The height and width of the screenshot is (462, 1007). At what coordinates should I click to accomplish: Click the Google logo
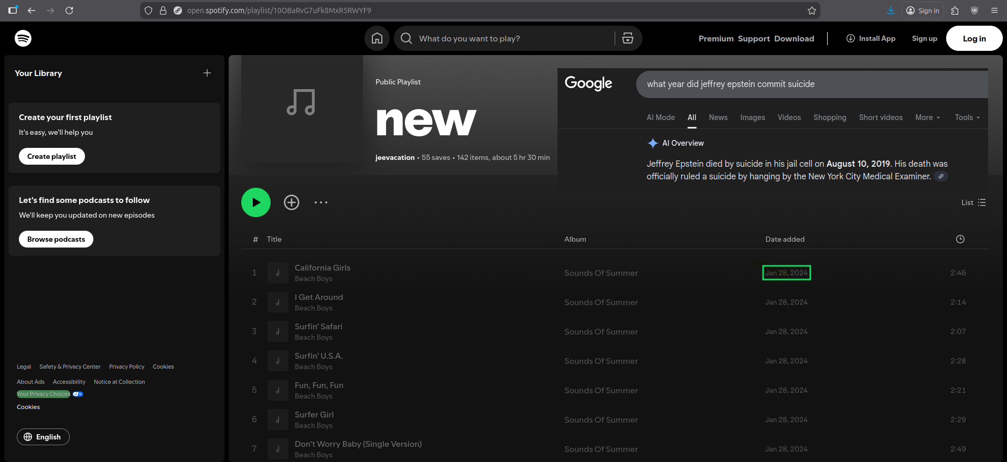588,83
